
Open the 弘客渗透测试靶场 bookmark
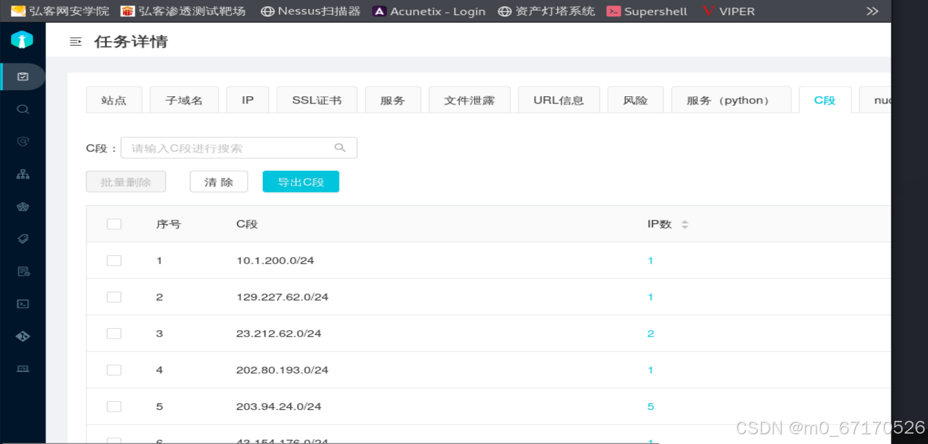[183, 11]
